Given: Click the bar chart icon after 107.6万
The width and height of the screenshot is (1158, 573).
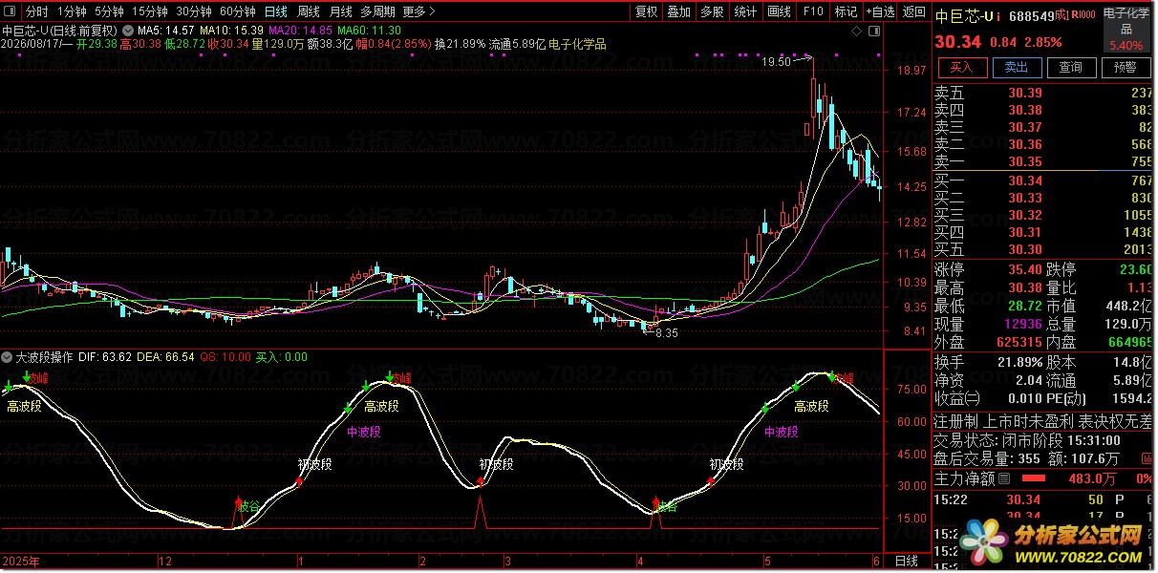Looking at the screenshot, I should tap(1147, 459).
